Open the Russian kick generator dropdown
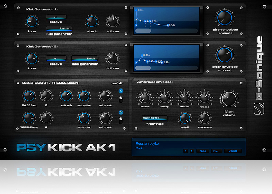Viewport: 272px width, 194px height. click(59, 29)
